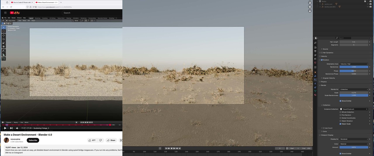374x156 pixels.
Task: Open the Display As dropdown
Action: [x=354, y=139]
